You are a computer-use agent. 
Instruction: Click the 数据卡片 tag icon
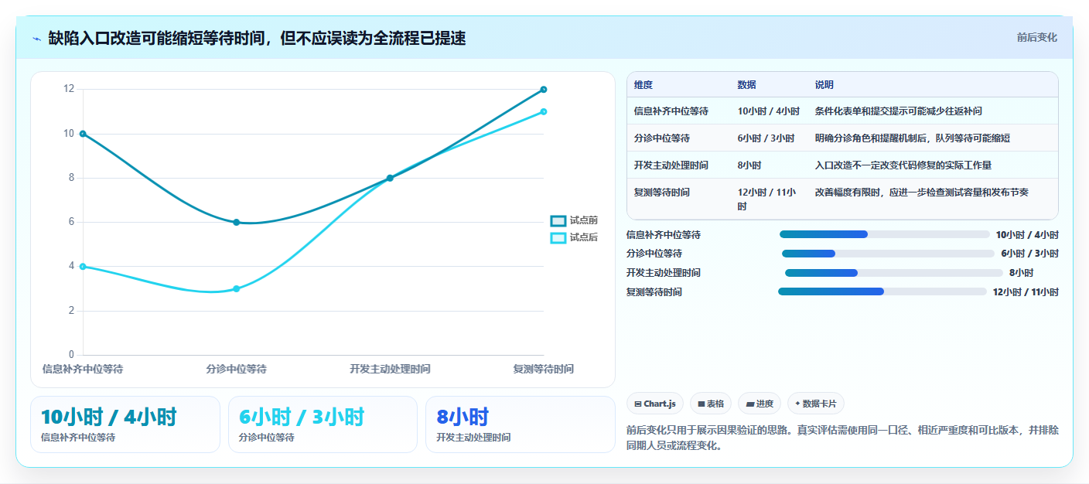(x=797, y=403)
